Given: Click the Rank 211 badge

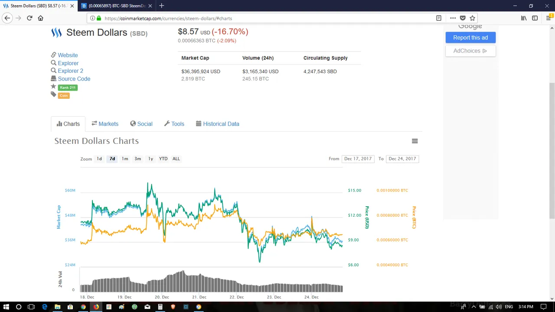Looking at the screenshot, I should tap(67, 88).
